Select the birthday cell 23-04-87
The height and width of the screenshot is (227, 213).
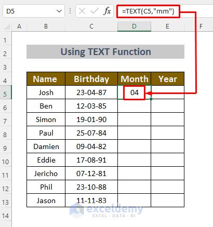[x=91, y=92]
